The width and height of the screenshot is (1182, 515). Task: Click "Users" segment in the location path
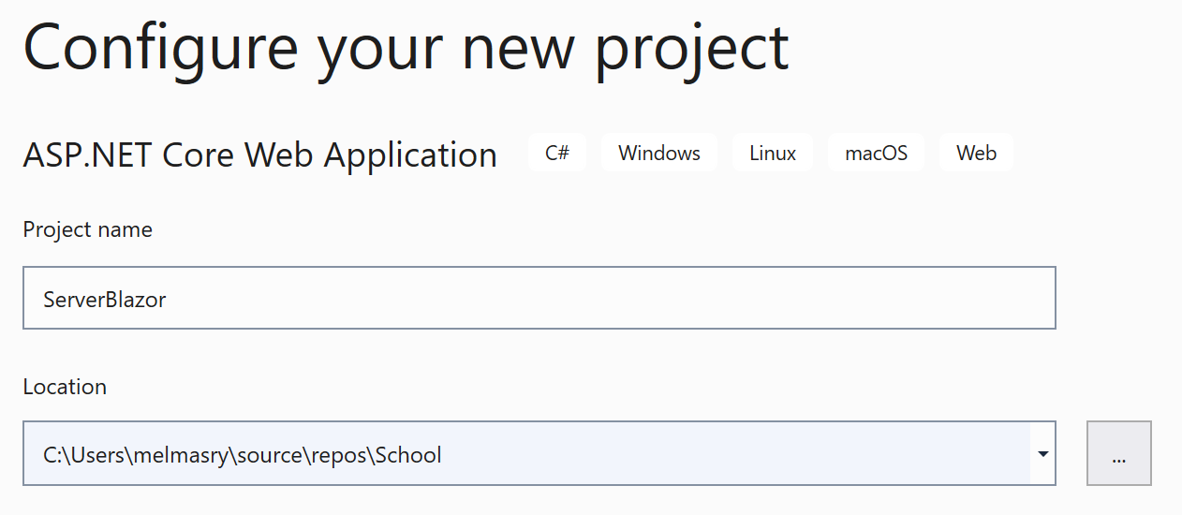coord(97,456)
